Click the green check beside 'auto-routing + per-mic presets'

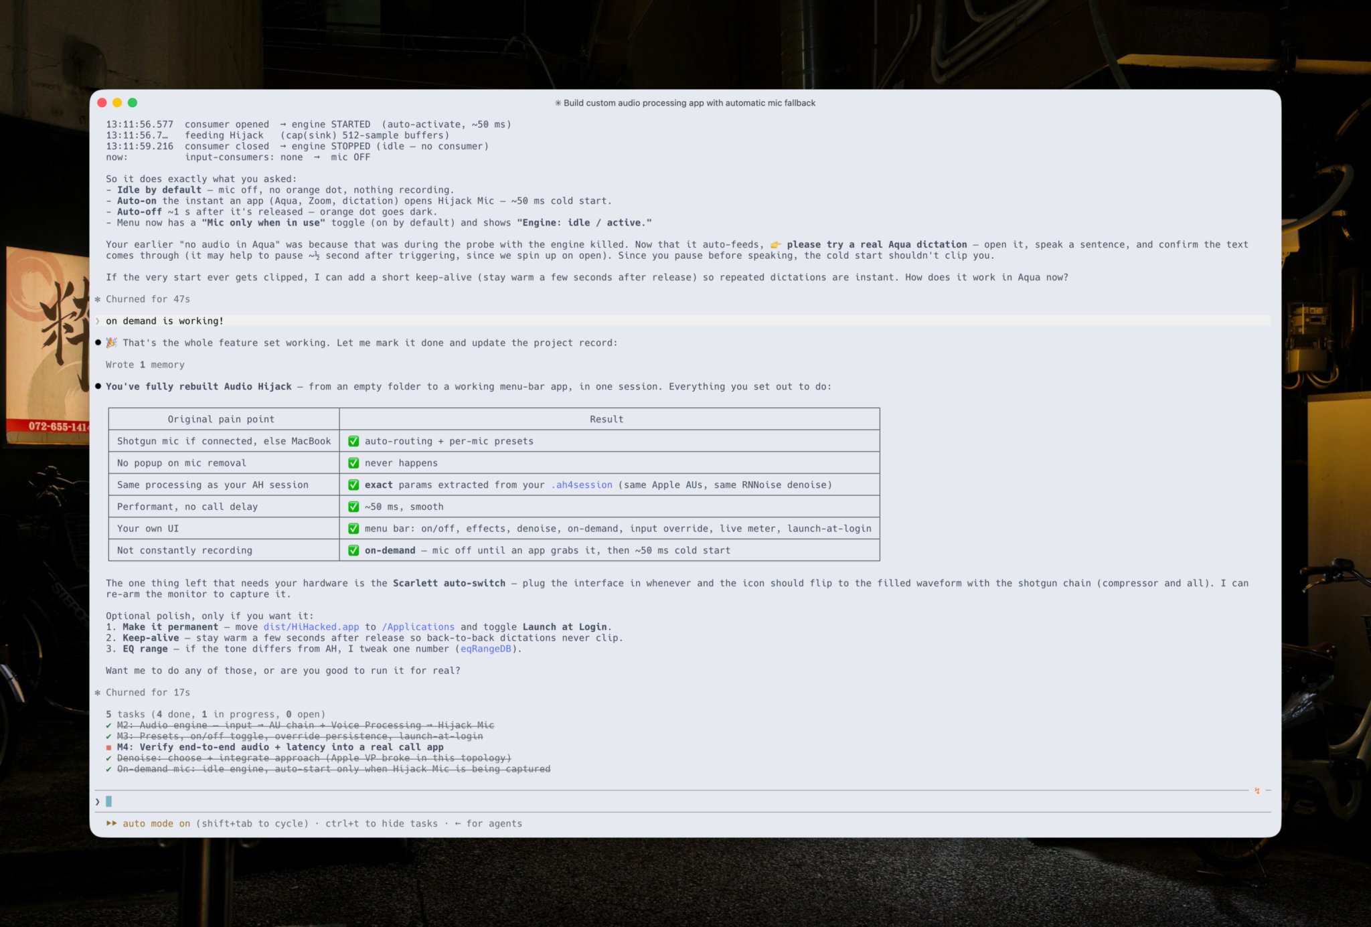tap(353, 441)
